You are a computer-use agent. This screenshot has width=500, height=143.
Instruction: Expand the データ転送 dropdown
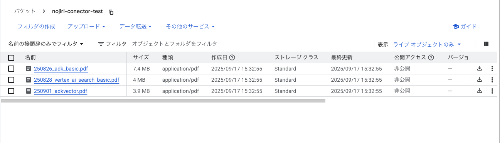point(135,27)
